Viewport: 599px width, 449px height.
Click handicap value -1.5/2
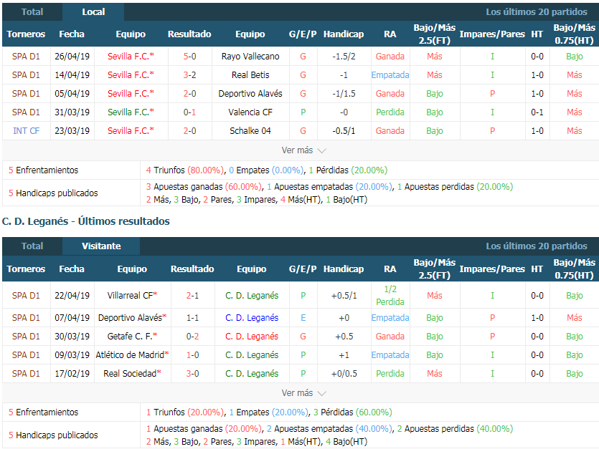[x=344, y=57]
